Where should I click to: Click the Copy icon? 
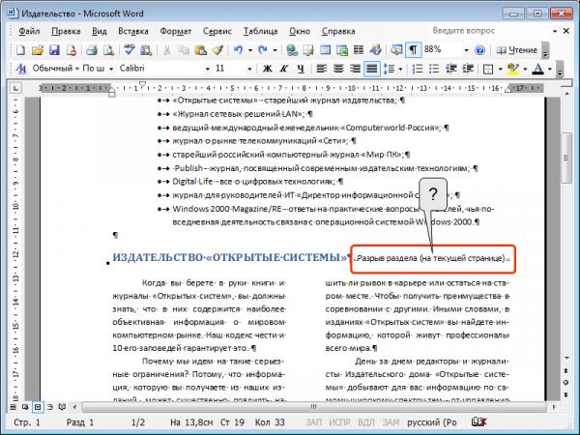coord(184,49)
